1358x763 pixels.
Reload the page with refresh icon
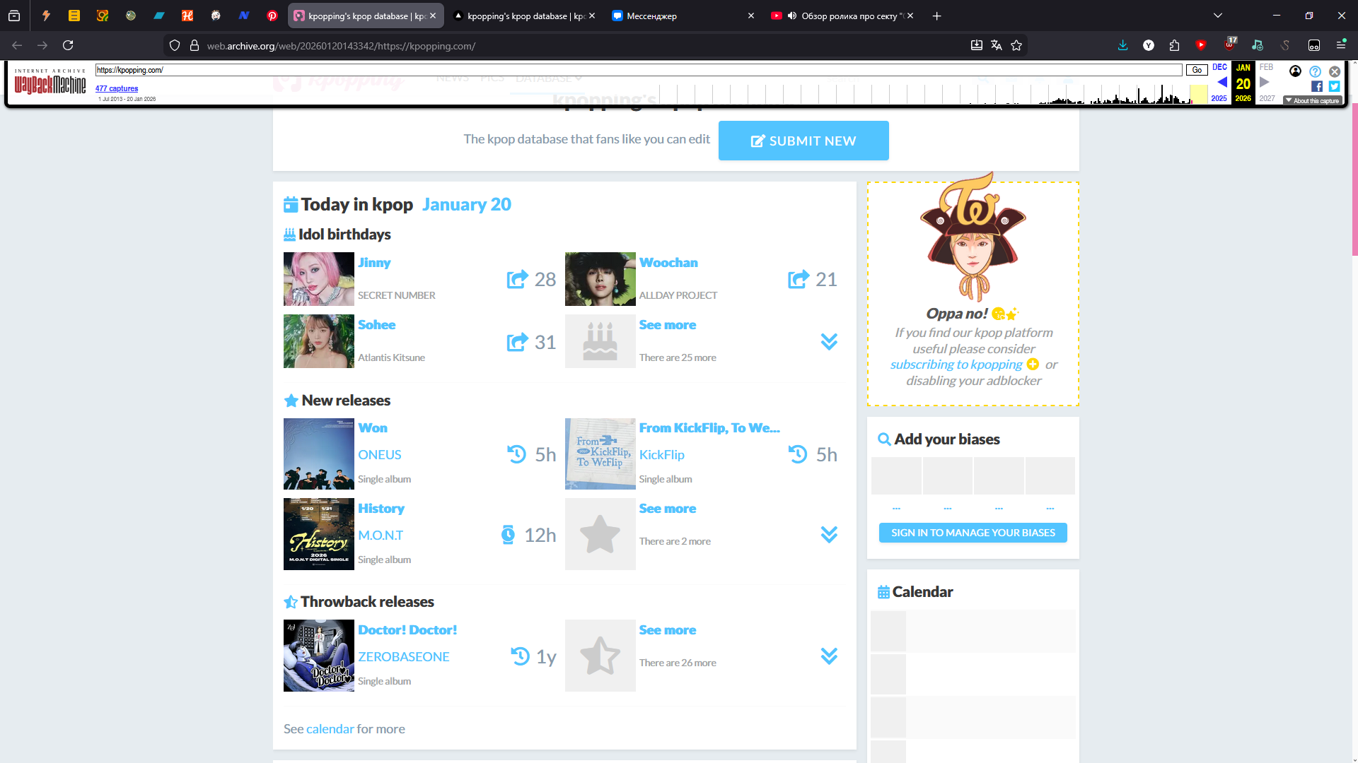(x=68, y=45)
